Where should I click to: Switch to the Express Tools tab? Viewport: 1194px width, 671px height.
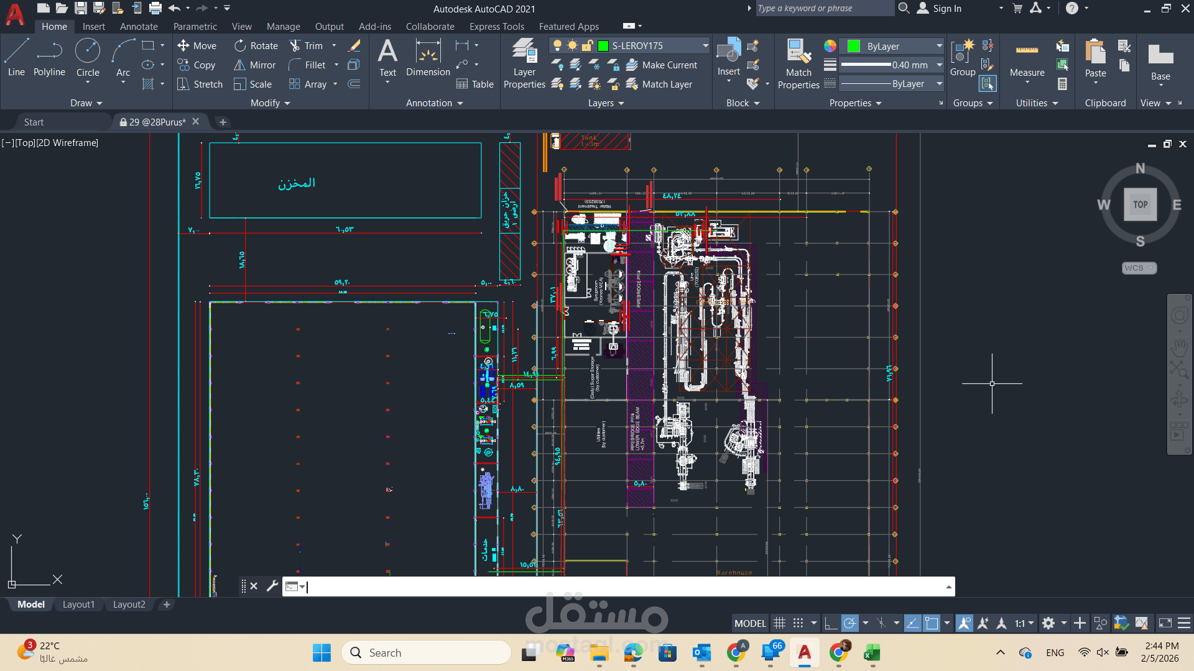pos(497,26)
